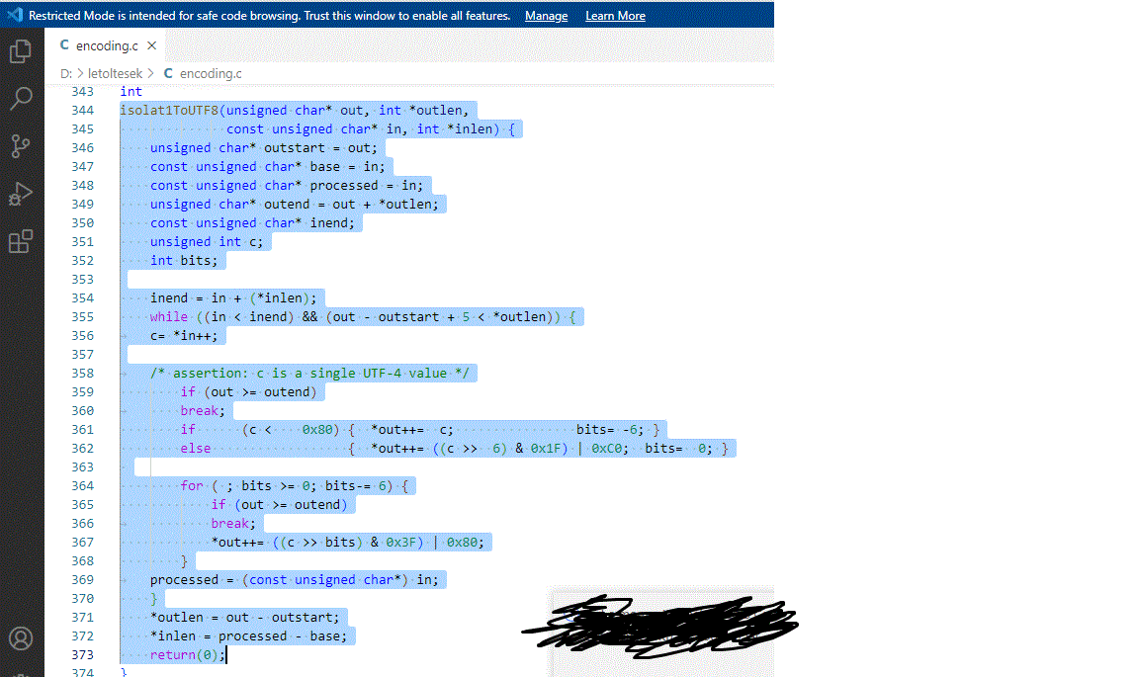Click the C language icon on the tab

[66, 45]
